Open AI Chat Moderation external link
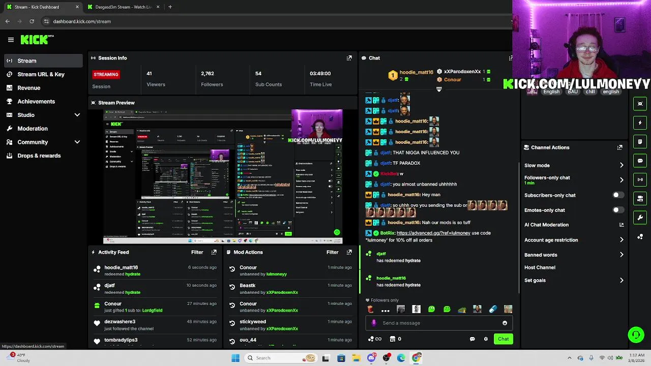Screen dimensions: 651x366 tap(622, 225)
